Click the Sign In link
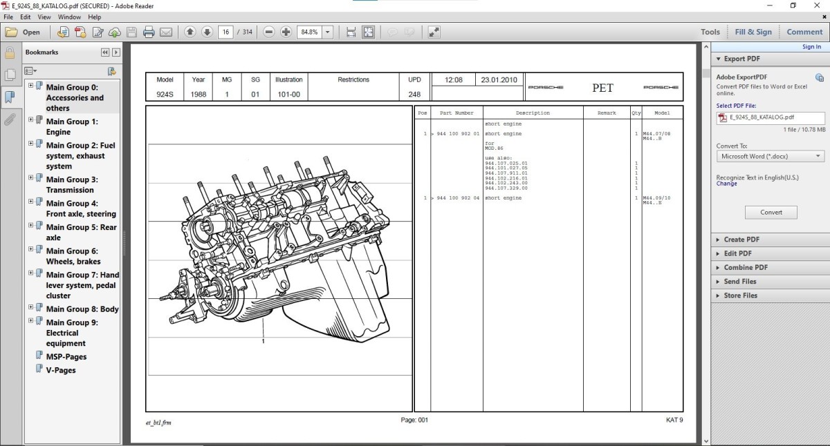830x446 pixels. [811, 47]
